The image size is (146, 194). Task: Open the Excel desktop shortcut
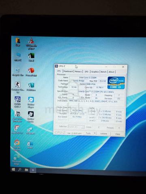point(31,57)
